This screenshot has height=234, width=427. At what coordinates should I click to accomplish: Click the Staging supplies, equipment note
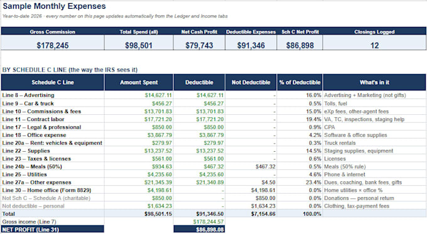(359, 151)
